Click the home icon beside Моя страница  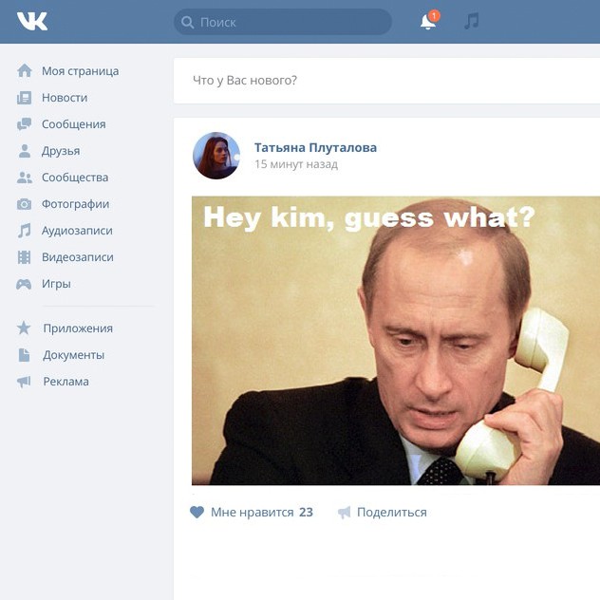25,71
